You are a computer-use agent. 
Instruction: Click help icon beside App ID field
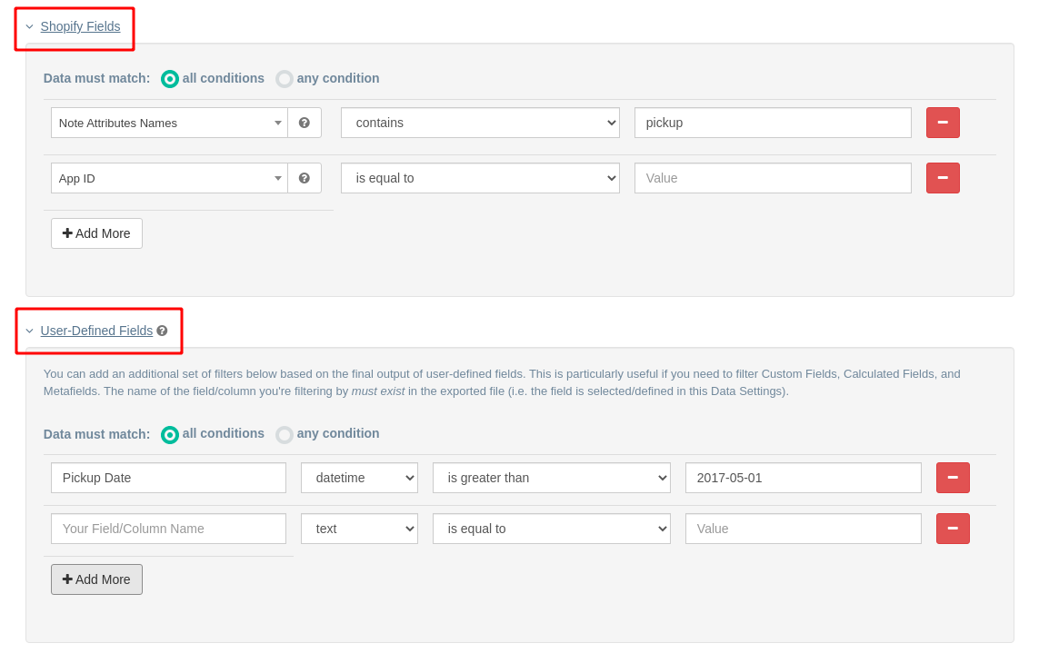pyautogui.click(x=305, y=178)
